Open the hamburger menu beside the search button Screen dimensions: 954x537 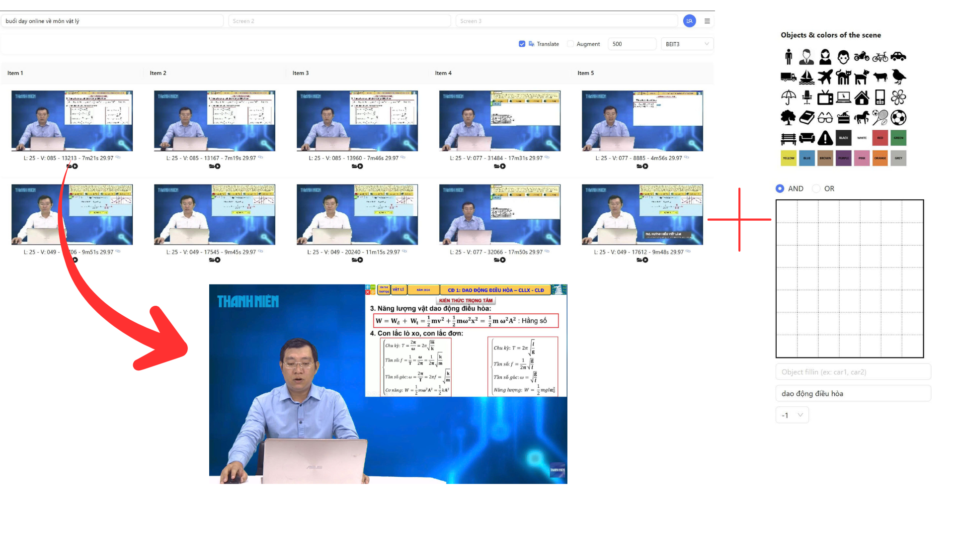(707, 20)
